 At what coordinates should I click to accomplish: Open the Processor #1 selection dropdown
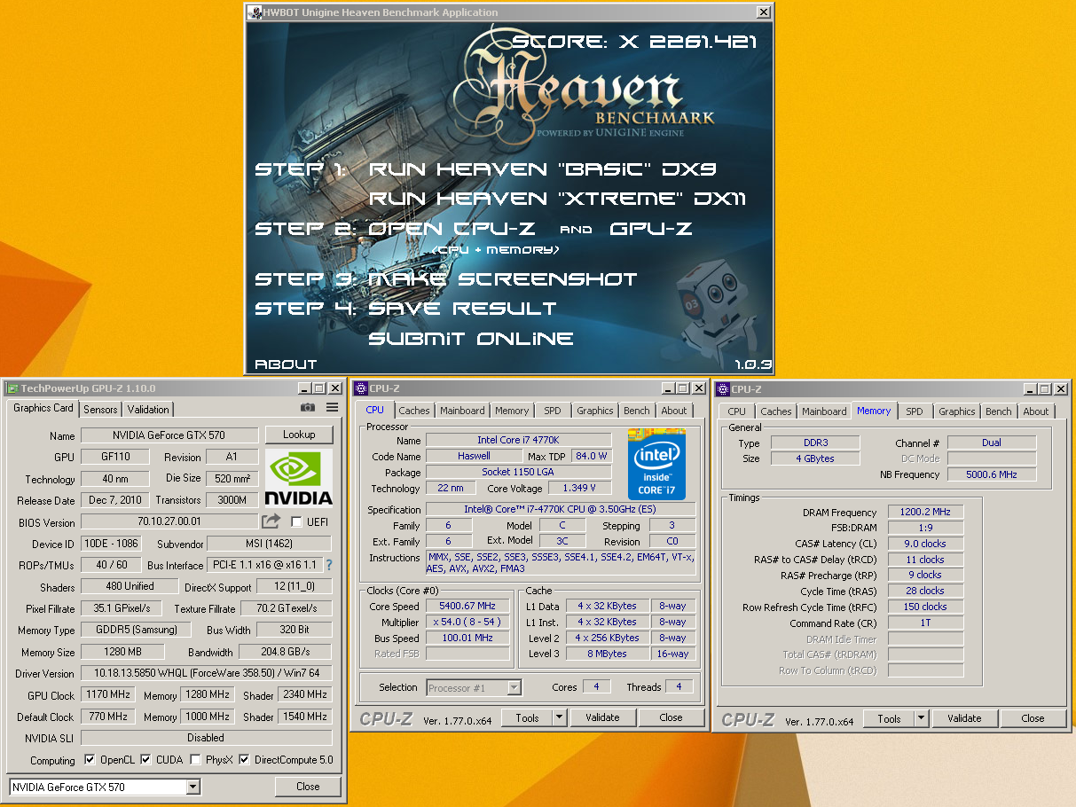tap(514, 687)
